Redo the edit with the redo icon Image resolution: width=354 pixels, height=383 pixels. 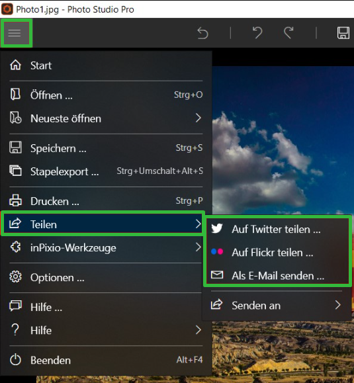(288, 33)
